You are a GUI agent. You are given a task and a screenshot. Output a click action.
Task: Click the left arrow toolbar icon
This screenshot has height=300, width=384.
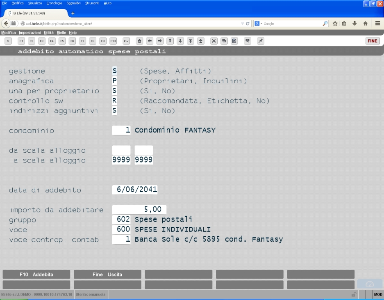point(150,41)
